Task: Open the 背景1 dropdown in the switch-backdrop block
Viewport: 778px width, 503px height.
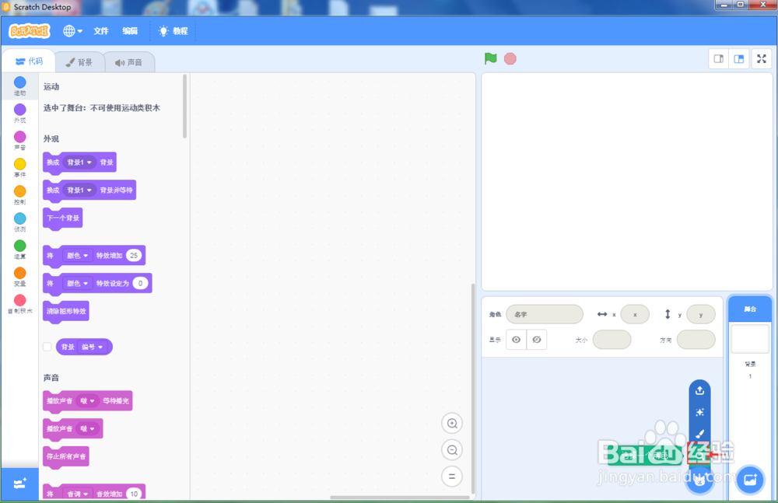Action: pos(80,162)
